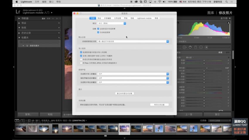The width and height of the screenshot is (249, 140).
Task: Click the plus icon beside 预设 panel
Action: (59, 23)
